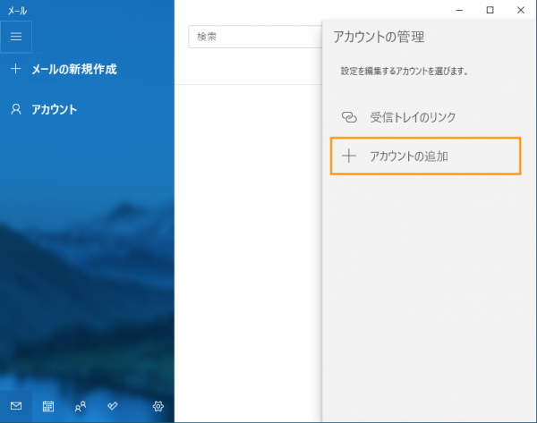The width and height of the screenshot is (537, 423).
Task: Open the To Do checkmark icon
Action: click(x=113, y=406)
